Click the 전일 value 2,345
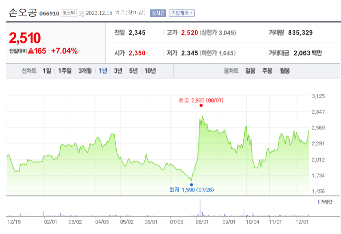This screenshot has width=341, height=234. (137, 33)
